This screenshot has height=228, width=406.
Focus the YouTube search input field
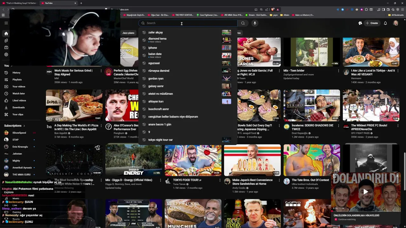tap(188, 23)
